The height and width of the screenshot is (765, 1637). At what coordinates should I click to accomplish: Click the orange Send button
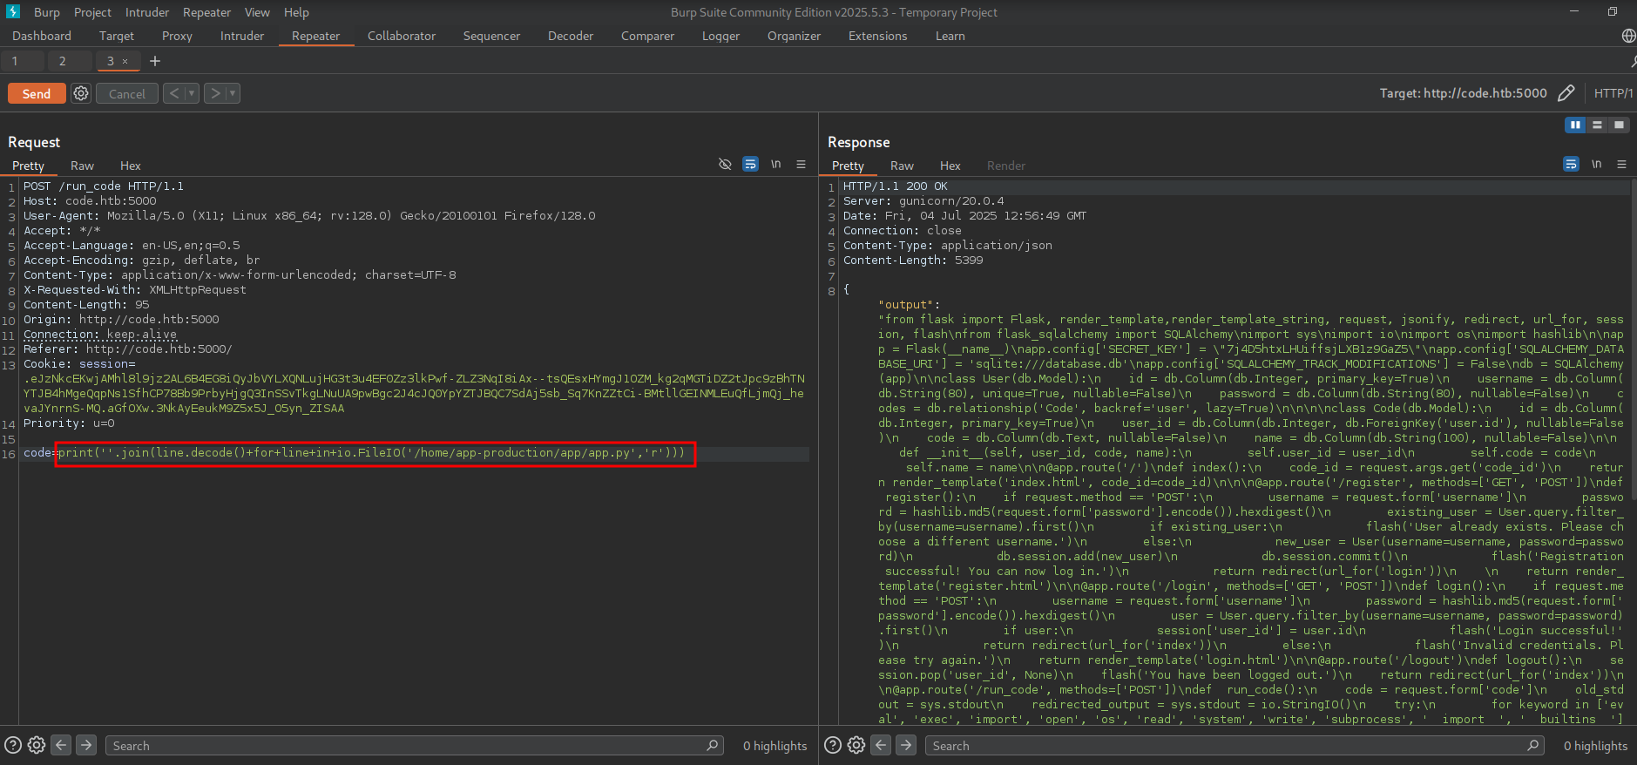37,93
